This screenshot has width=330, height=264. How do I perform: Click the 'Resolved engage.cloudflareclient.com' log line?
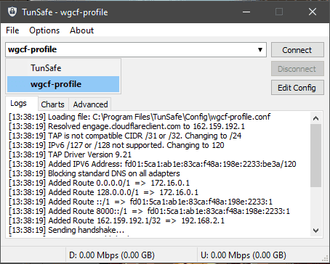pyautogui.click(x=126, y=126)
